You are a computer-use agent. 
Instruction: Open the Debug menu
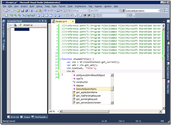tap(39, 6)
